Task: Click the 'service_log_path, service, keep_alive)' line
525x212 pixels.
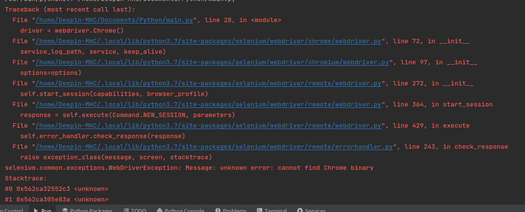Action: coord(93,52)
